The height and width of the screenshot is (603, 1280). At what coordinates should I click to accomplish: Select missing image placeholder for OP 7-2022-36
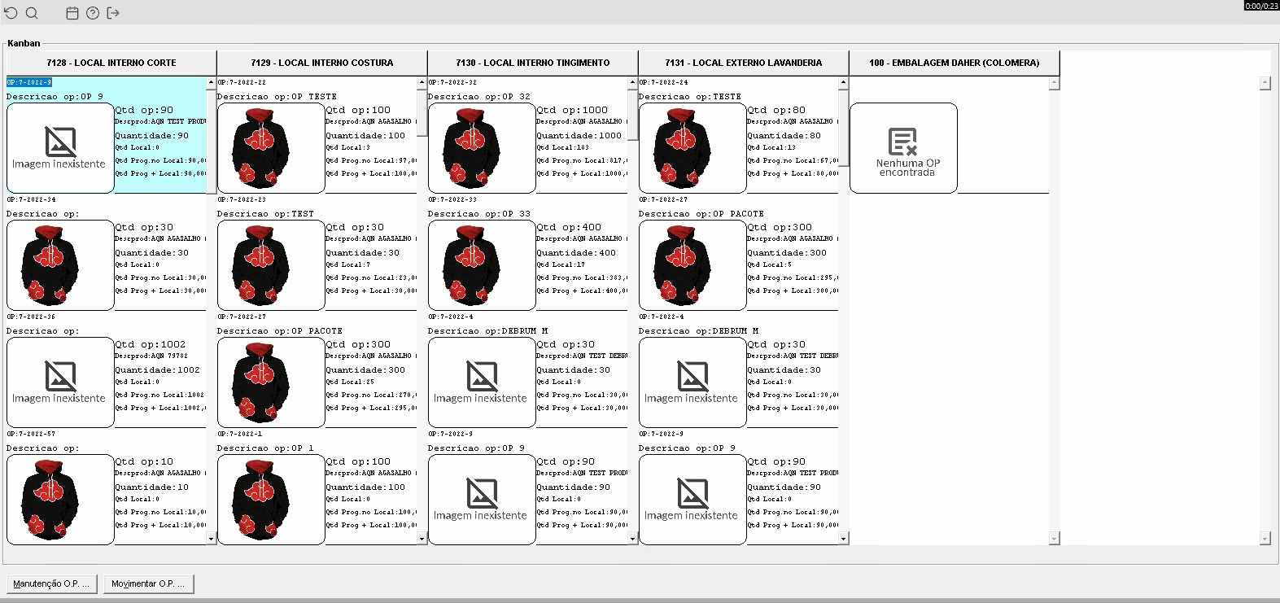point(60,382)
